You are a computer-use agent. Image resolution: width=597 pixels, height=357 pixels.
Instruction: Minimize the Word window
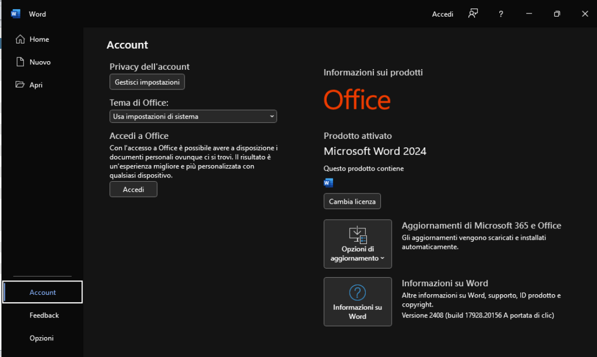click(529, 14)
